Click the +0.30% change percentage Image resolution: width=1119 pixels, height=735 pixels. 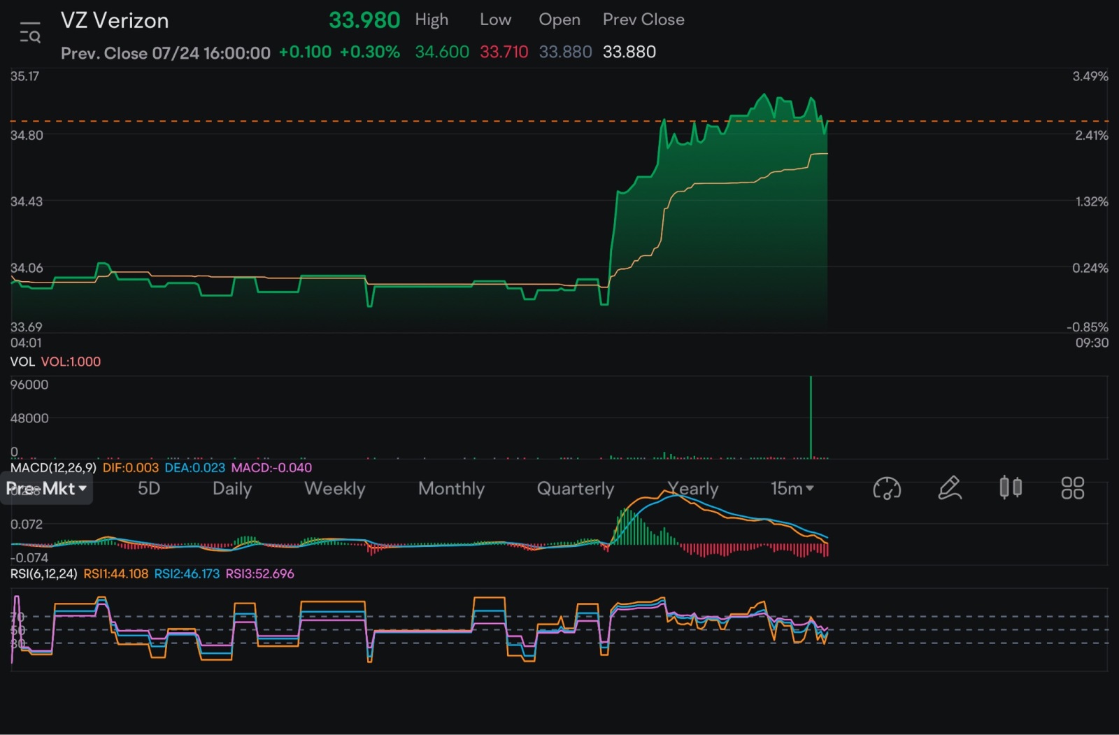point(370,52)
